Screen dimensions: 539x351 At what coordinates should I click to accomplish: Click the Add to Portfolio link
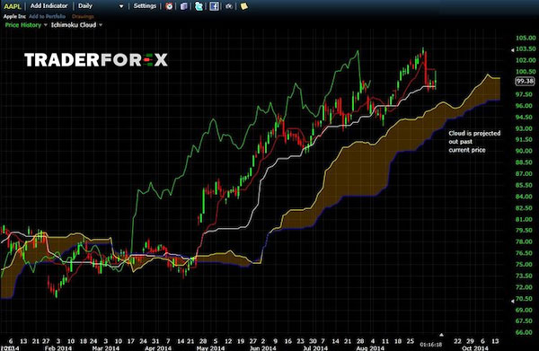point(47,16)
